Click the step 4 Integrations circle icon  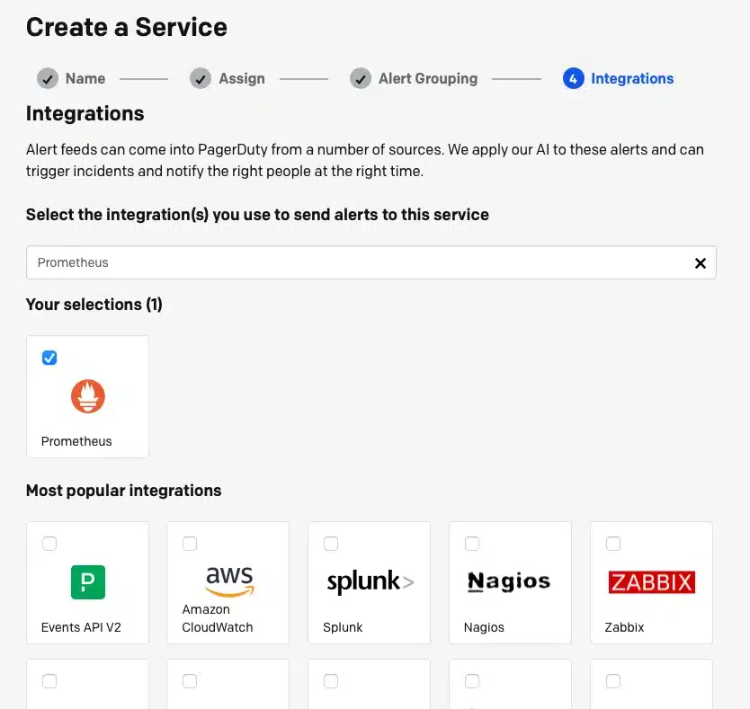[574, 78]
